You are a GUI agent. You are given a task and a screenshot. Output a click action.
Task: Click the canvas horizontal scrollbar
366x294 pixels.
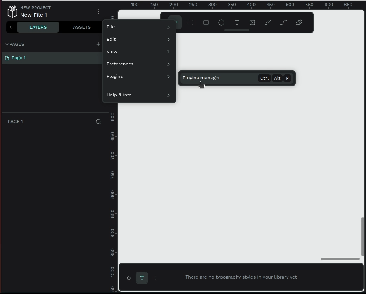[x=340, y=259]
